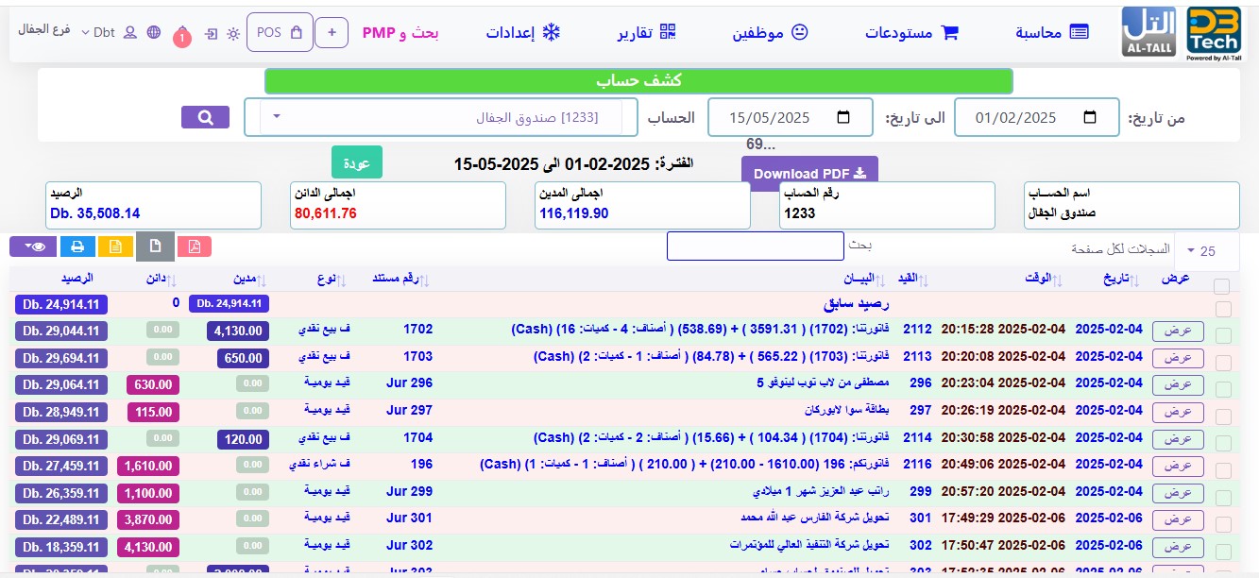
Task: Sort by the رقم مستند column header
Action: [400, 279]
